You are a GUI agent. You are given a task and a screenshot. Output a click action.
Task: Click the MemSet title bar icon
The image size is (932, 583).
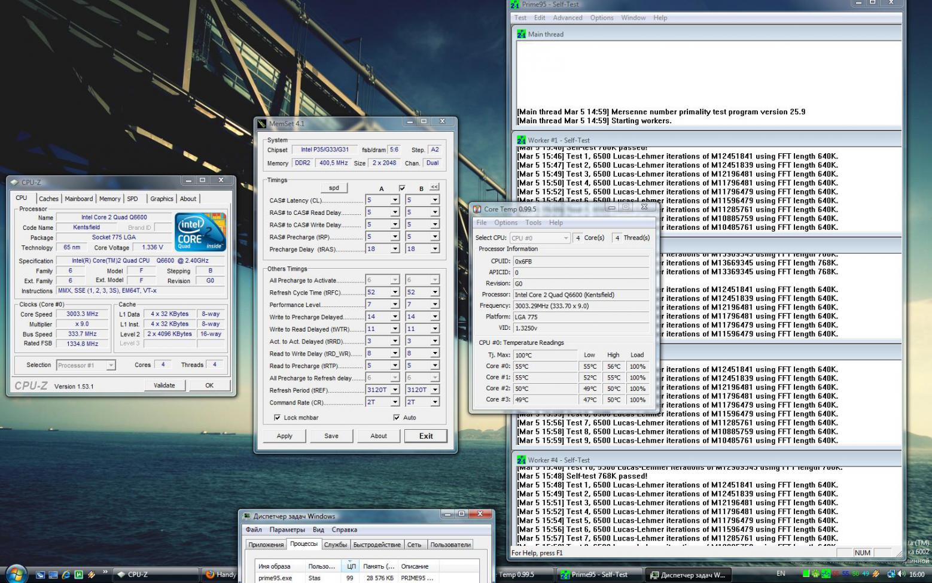[x=262, y=123]
